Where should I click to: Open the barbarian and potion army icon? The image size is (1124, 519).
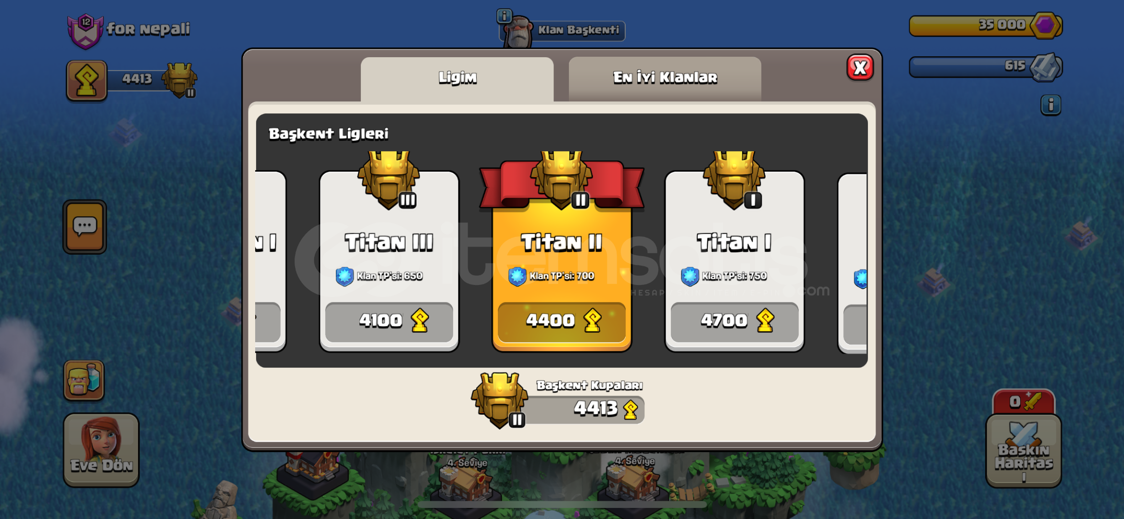[84, 380]
